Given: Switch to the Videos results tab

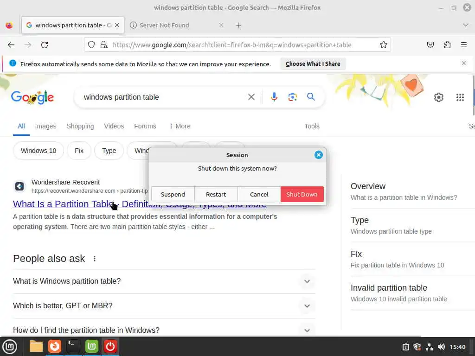Looking at the screenshot, I should 114,126.
